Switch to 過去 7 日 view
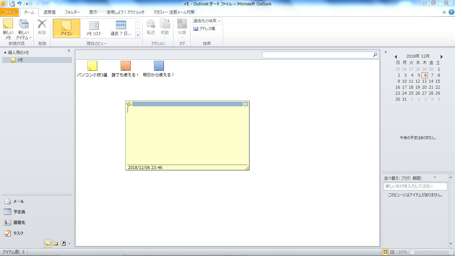This screenshot has height=256, width=455. [x=121, y=28]
